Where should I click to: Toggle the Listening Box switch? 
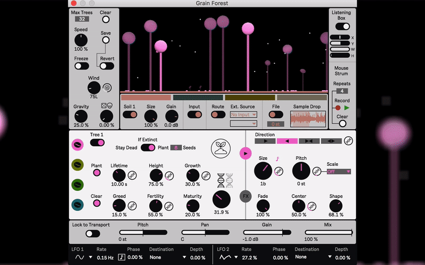pos(343,26)
